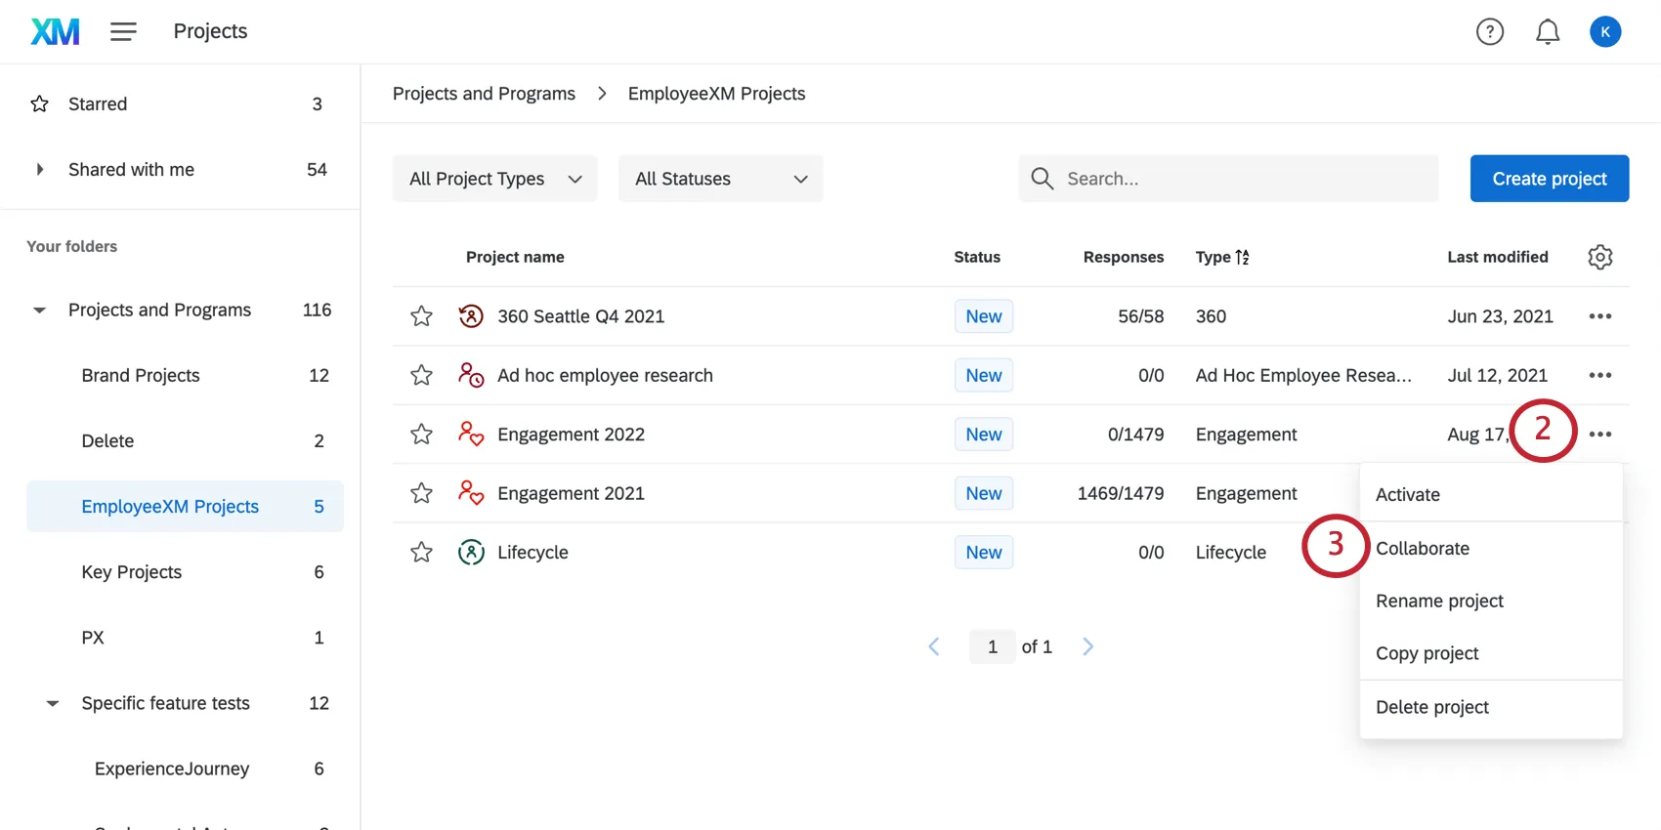The width and height of the screenshot is (1661, 830).
Task: Go to Projects and Programs breadcrumb
Action: click(484, 94)
